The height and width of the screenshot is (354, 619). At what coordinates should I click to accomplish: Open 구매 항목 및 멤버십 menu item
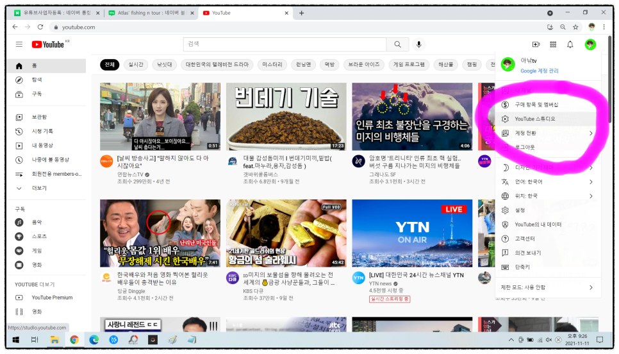(549, 105)
